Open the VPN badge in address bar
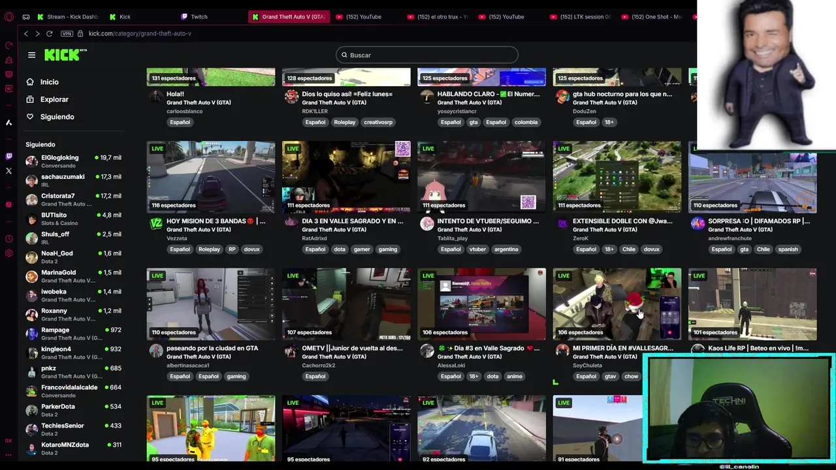The image size is (836, 470). 67,33
